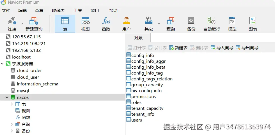Open the 用户 users toolbar icon
This screenshot has width=275, height=135.
127,24
